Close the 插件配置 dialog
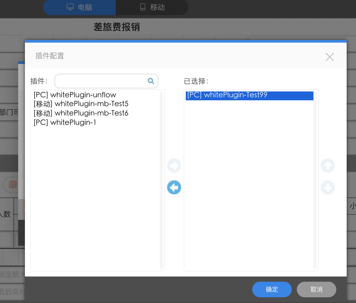Viewport: 356px width, 303px height. click(x=330, y=57)
